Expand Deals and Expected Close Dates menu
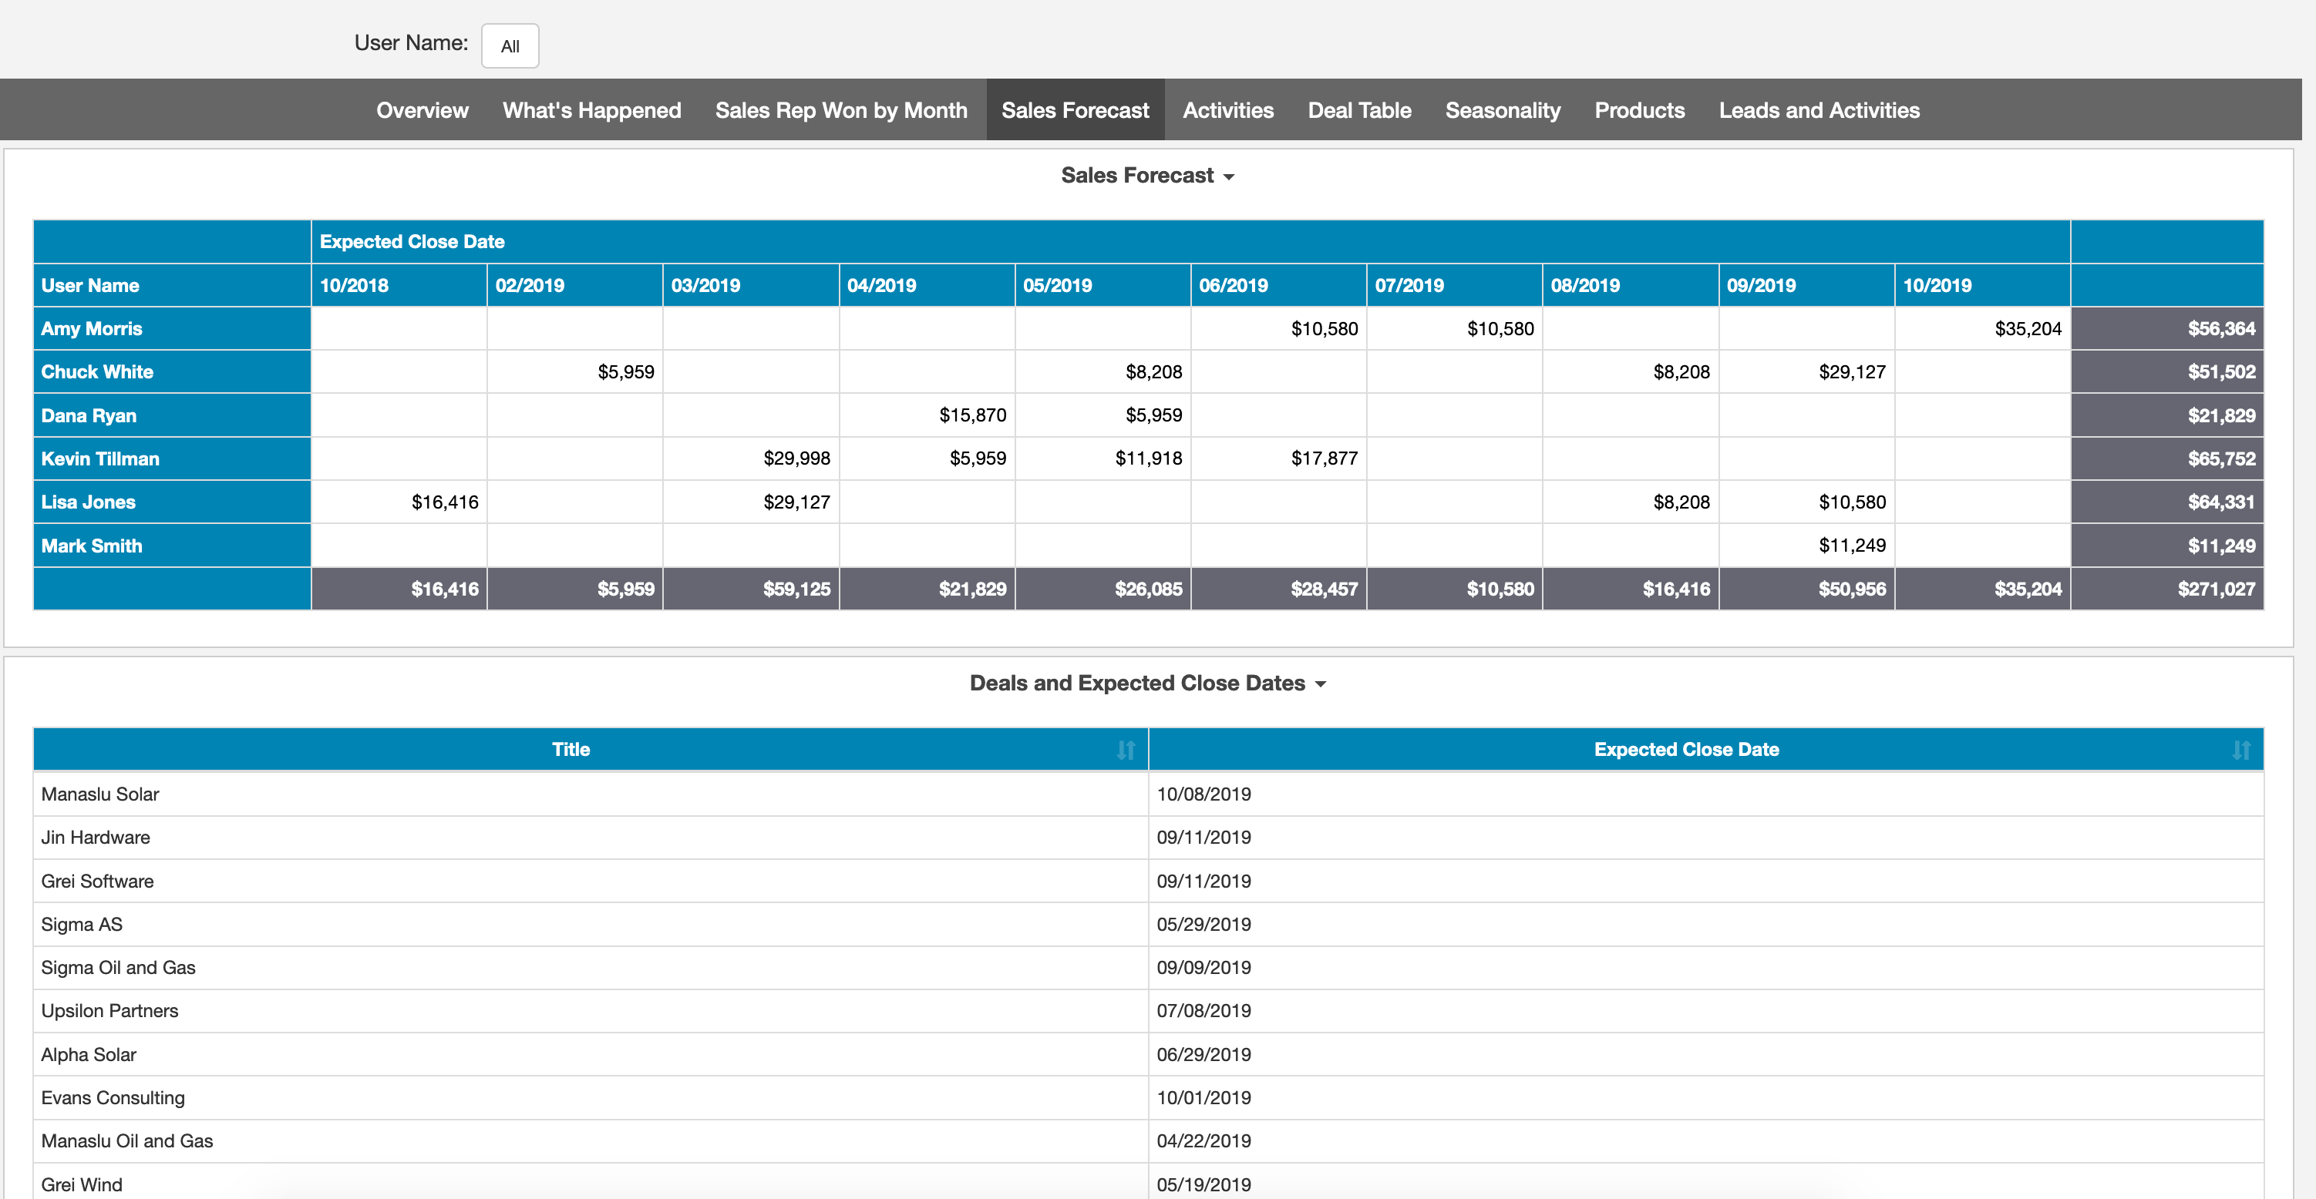 [x=1321, y=685]
